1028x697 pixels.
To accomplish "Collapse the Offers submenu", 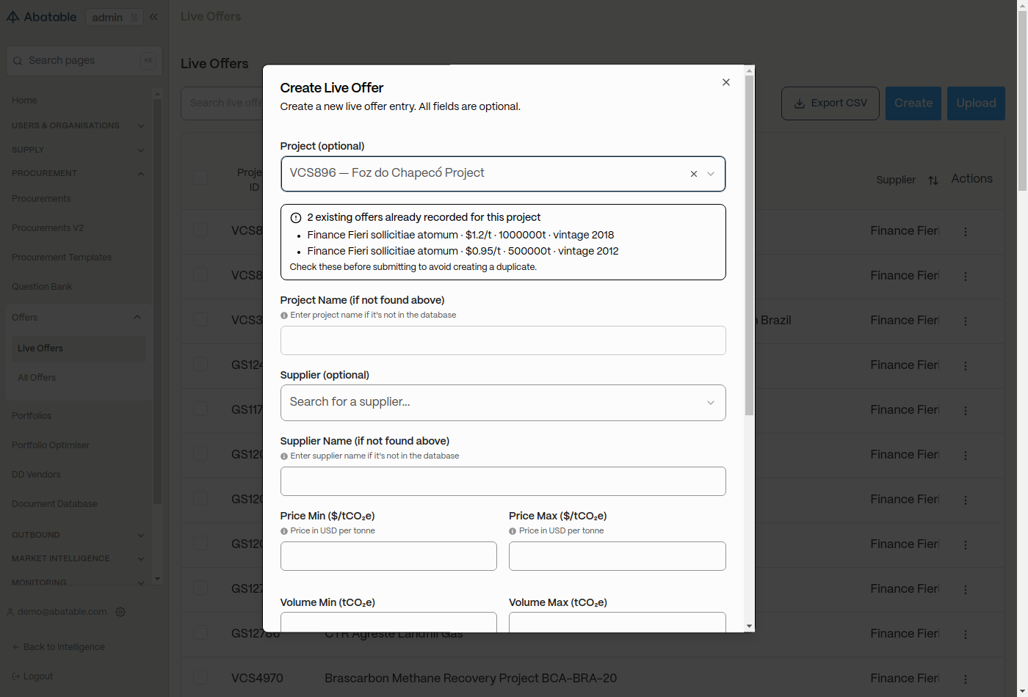I will pos(137,318).
